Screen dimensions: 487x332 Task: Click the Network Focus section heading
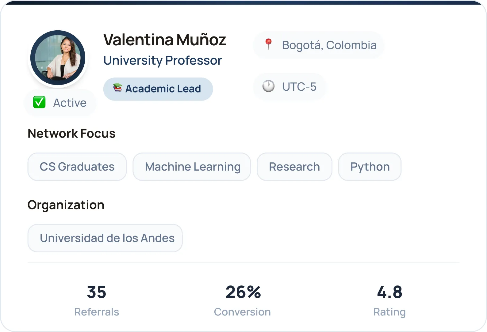click(x=71, y=134)
